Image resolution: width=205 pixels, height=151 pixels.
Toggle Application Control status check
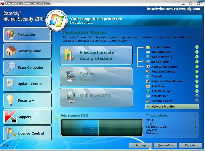click(197, 67)
